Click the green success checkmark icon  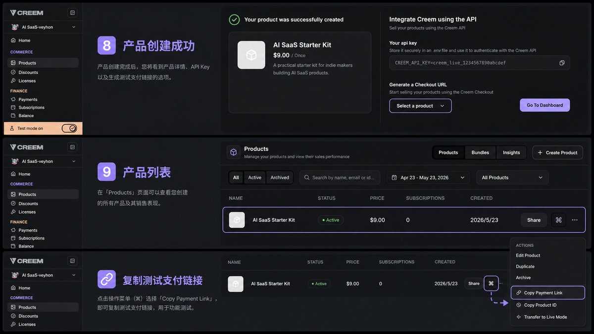click(x=234, y=19)
